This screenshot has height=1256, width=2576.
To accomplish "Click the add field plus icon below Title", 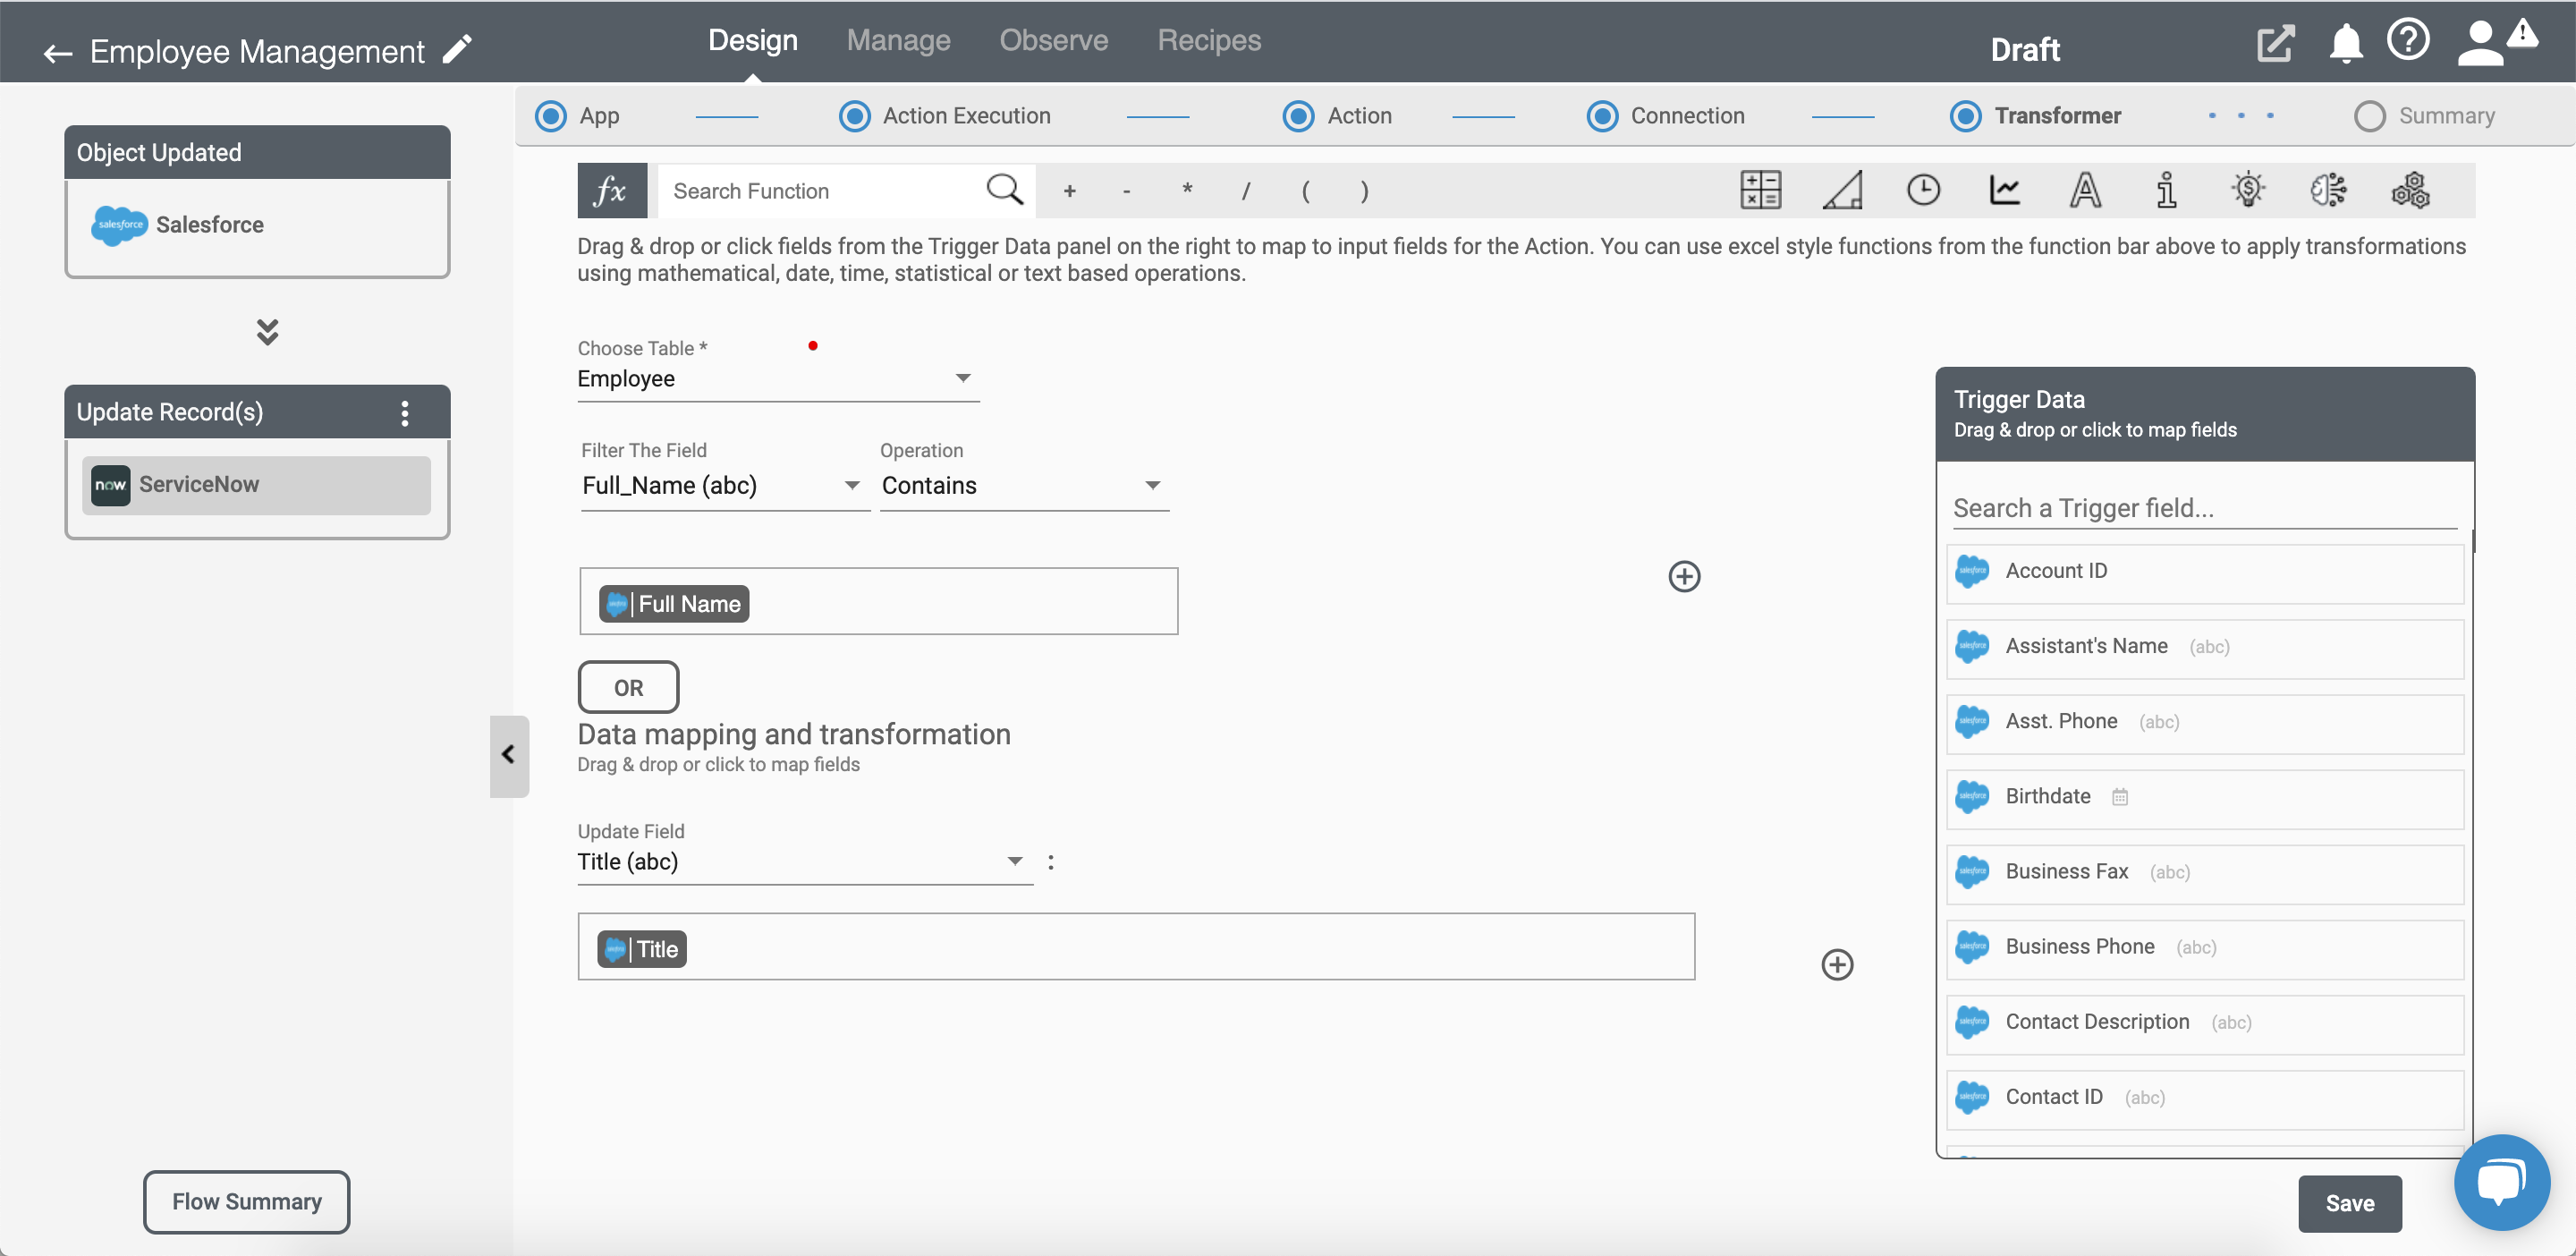I will tap(1836, 965).
